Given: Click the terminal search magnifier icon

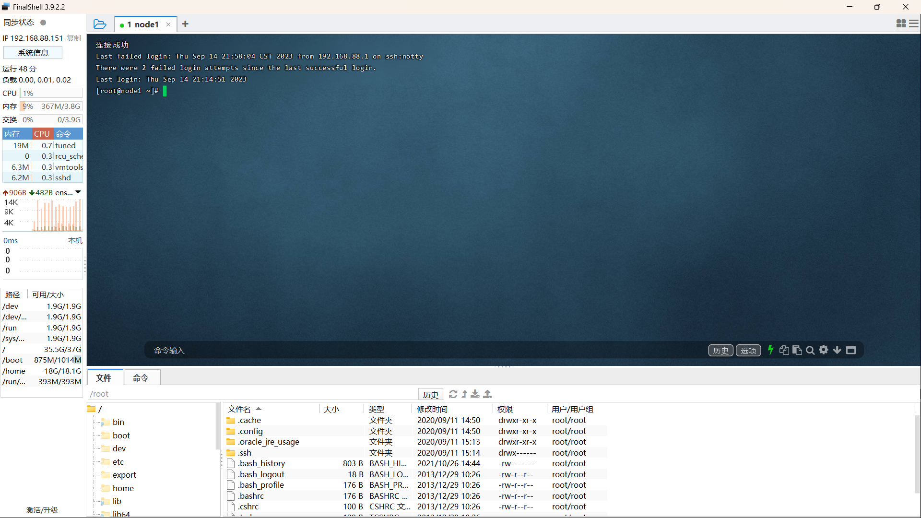Looking at the screenshot, I should click(810, 351).
